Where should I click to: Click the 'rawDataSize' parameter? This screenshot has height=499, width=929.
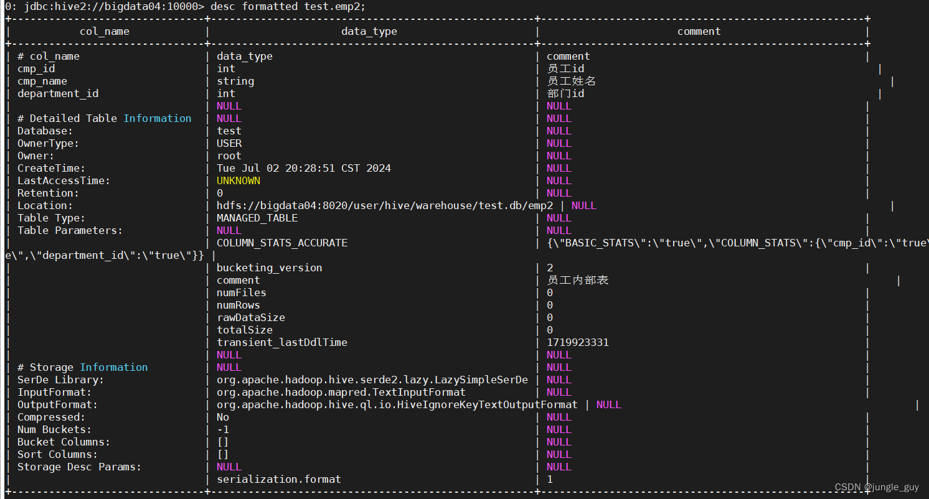point(251,317)
